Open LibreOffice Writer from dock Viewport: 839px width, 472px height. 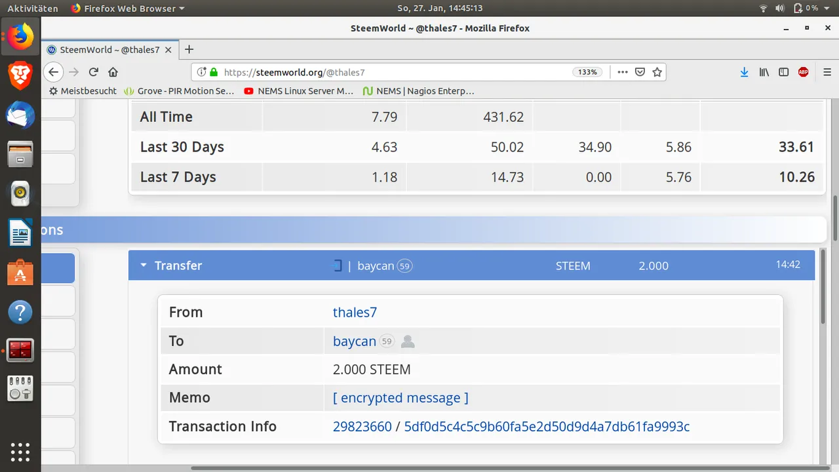tap(20, 233)
